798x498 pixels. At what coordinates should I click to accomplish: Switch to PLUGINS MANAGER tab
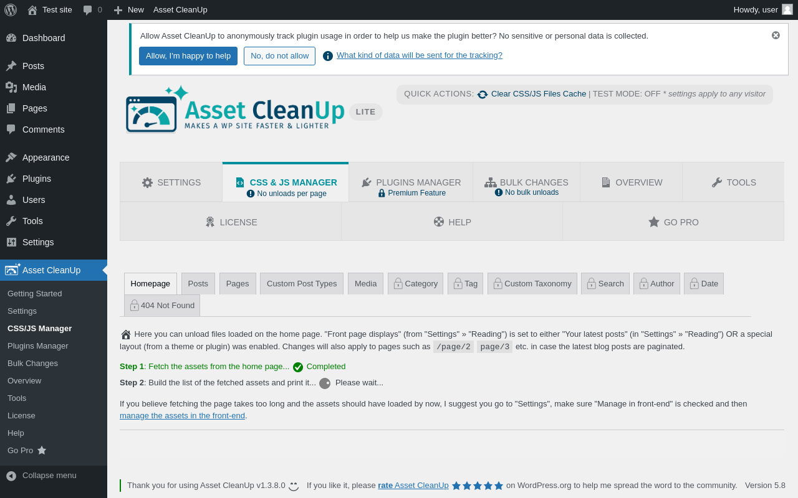point(411,182)
